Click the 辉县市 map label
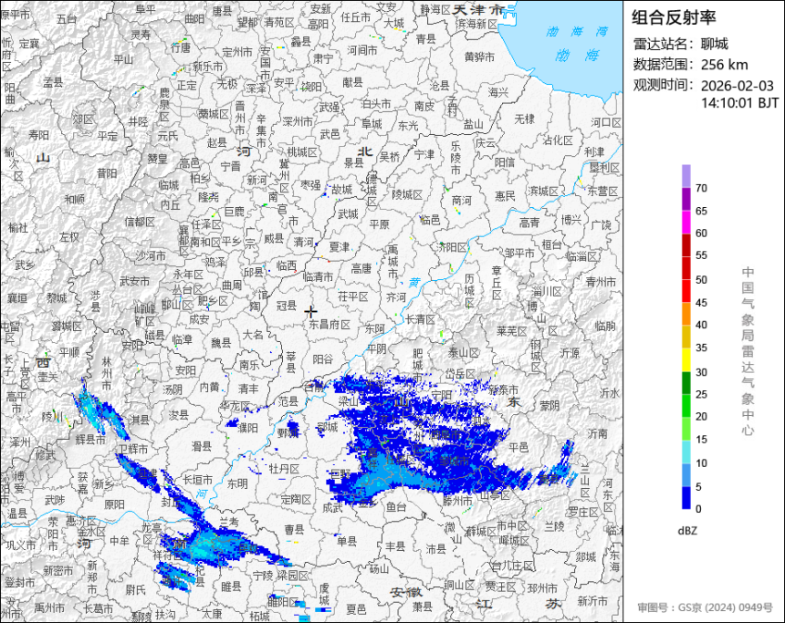This screenshot has height=623, width=785. tap(90, 440)
